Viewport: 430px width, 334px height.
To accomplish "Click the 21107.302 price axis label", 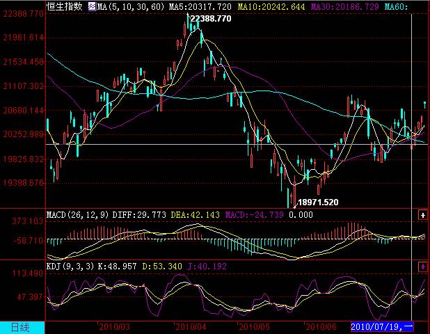I will [23, 86].
